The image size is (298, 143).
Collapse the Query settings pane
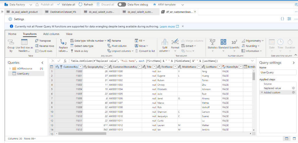click(294, 63)
